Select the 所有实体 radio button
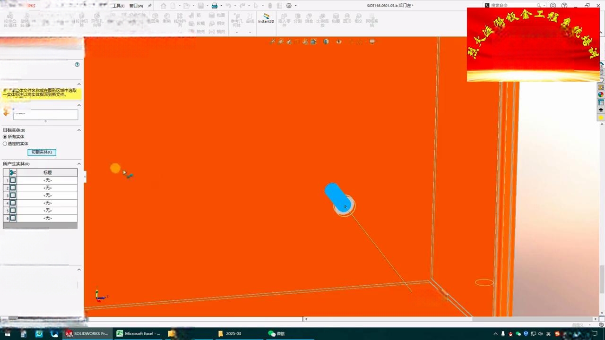Viewport: 605px width, 340px height. click(5, 137)
